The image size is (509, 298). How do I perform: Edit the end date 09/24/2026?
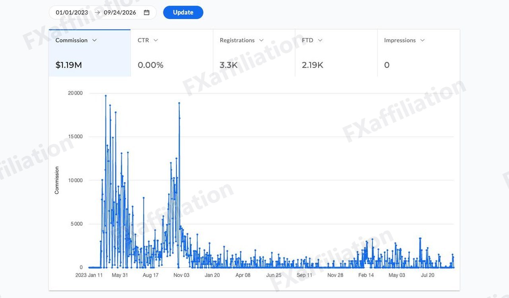click(120, 12)
